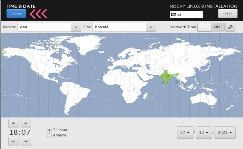Click the red location marker on India
Viewport: 243px width, 149px height.
coord(167,76)
